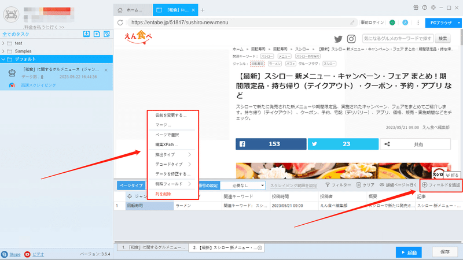
Task: Remove the 和食 task with its X icon
Action: 106,70
